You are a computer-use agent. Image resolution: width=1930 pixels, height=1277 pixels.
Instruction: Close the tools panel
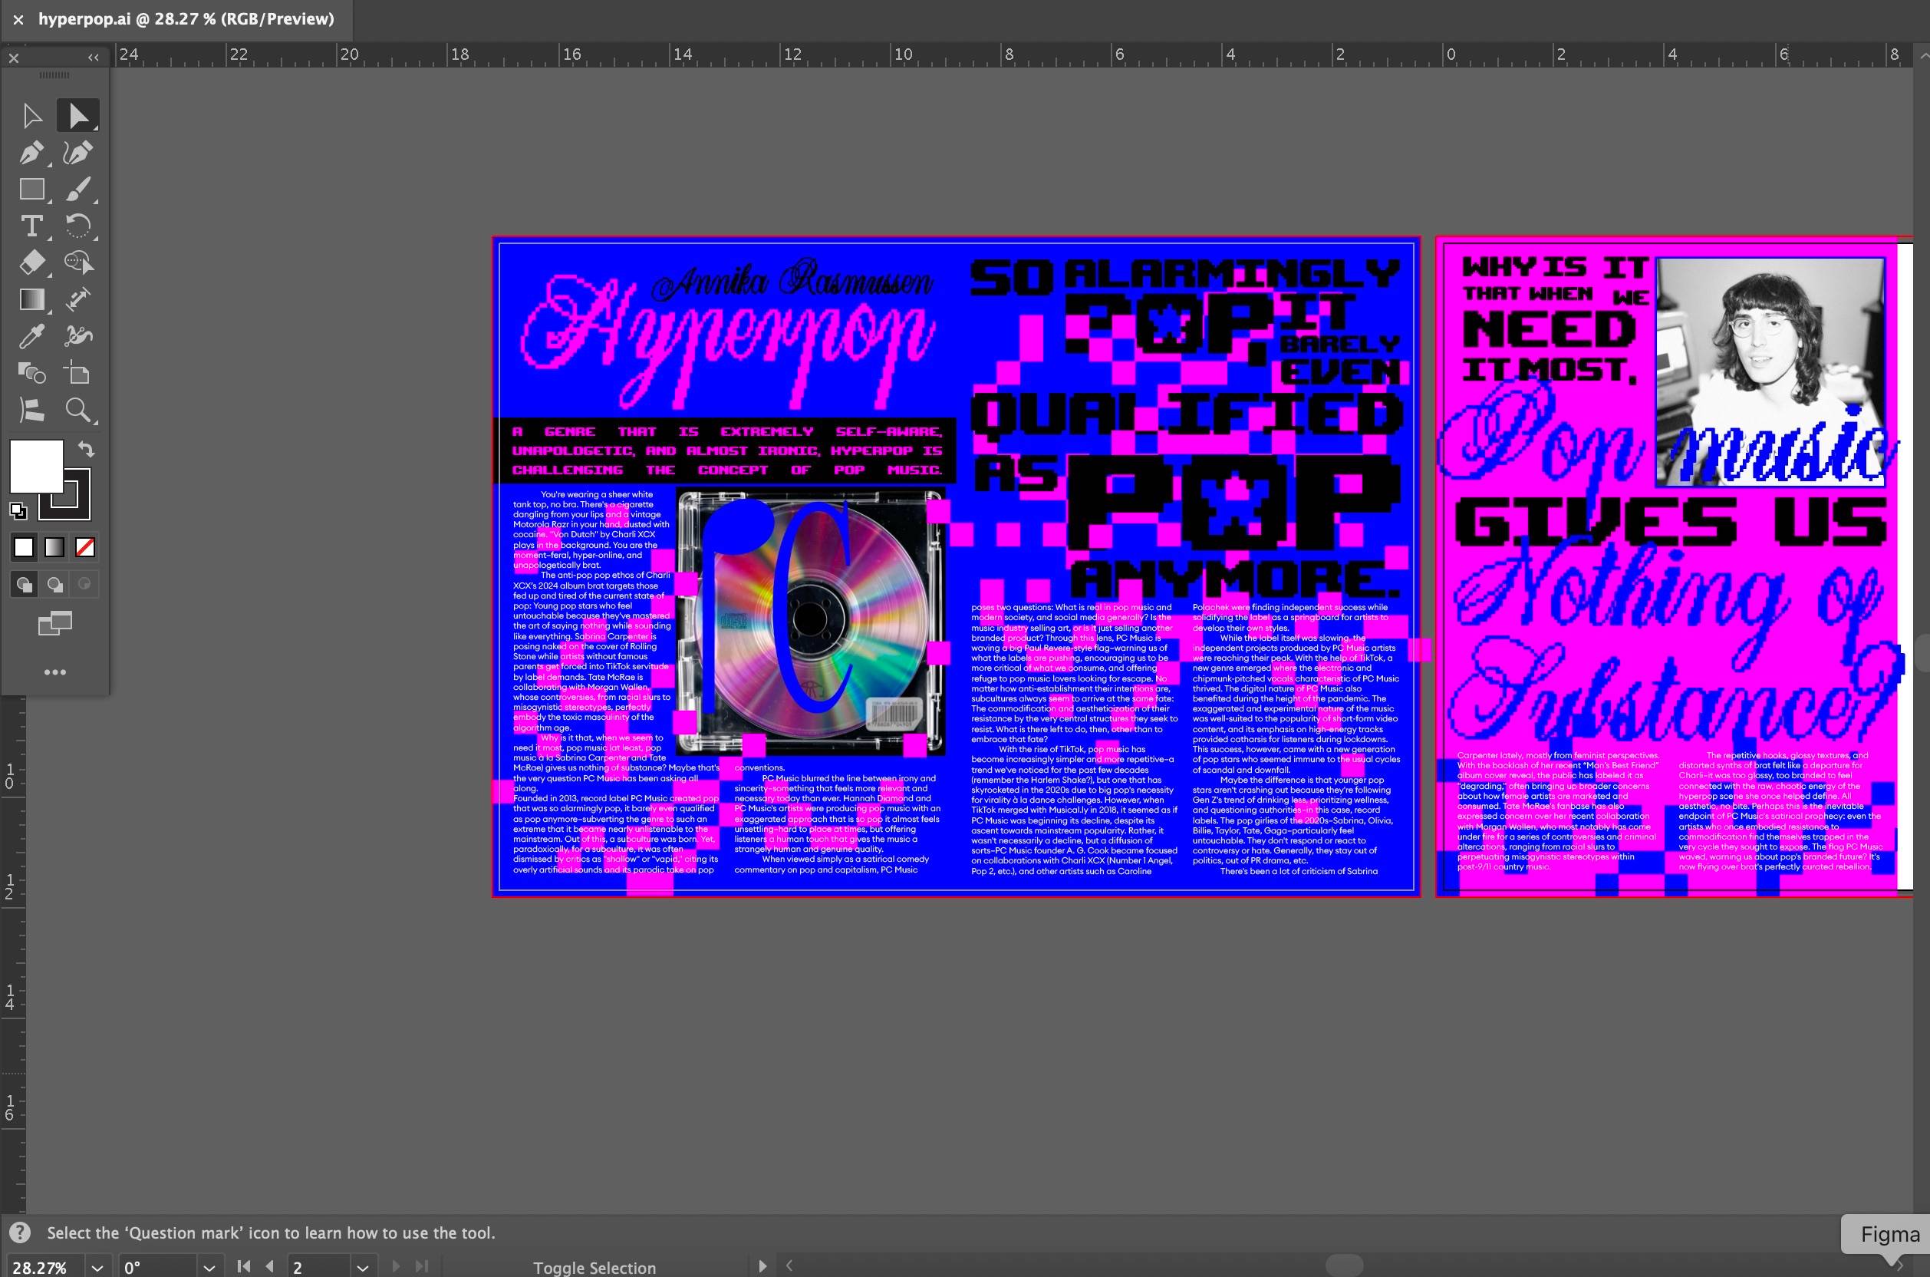click(x=14, y=58)
